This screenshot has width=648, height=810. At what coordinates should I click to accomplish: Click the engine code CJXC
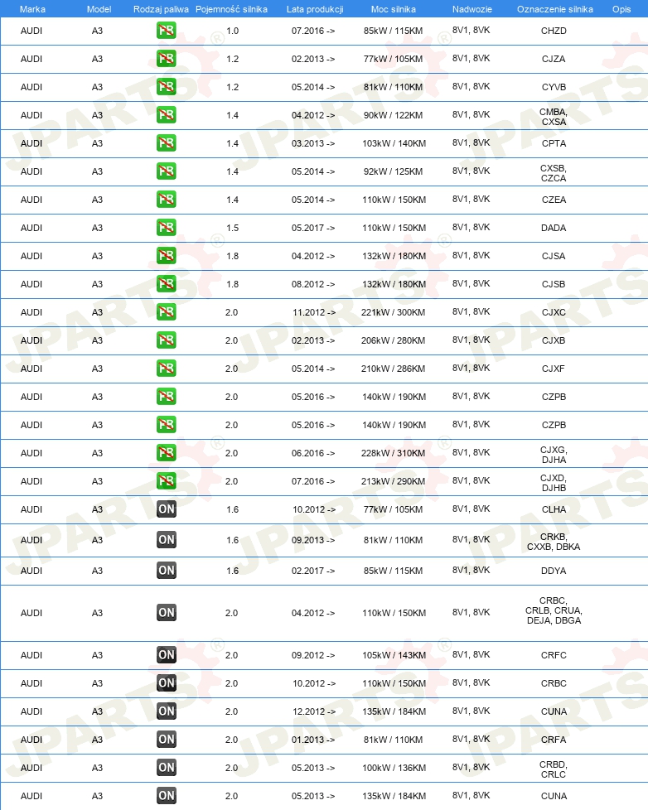point(554,312)
